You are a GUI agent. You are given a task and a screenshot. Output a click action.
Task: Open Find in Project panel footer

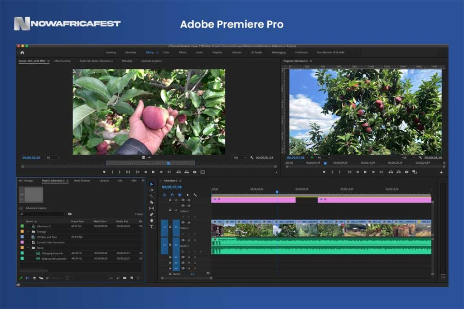[x=118, y=278]
